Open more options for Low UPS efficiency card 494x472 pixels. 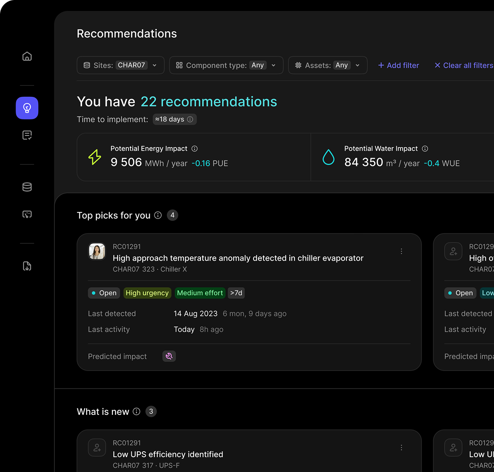[401, 448]
